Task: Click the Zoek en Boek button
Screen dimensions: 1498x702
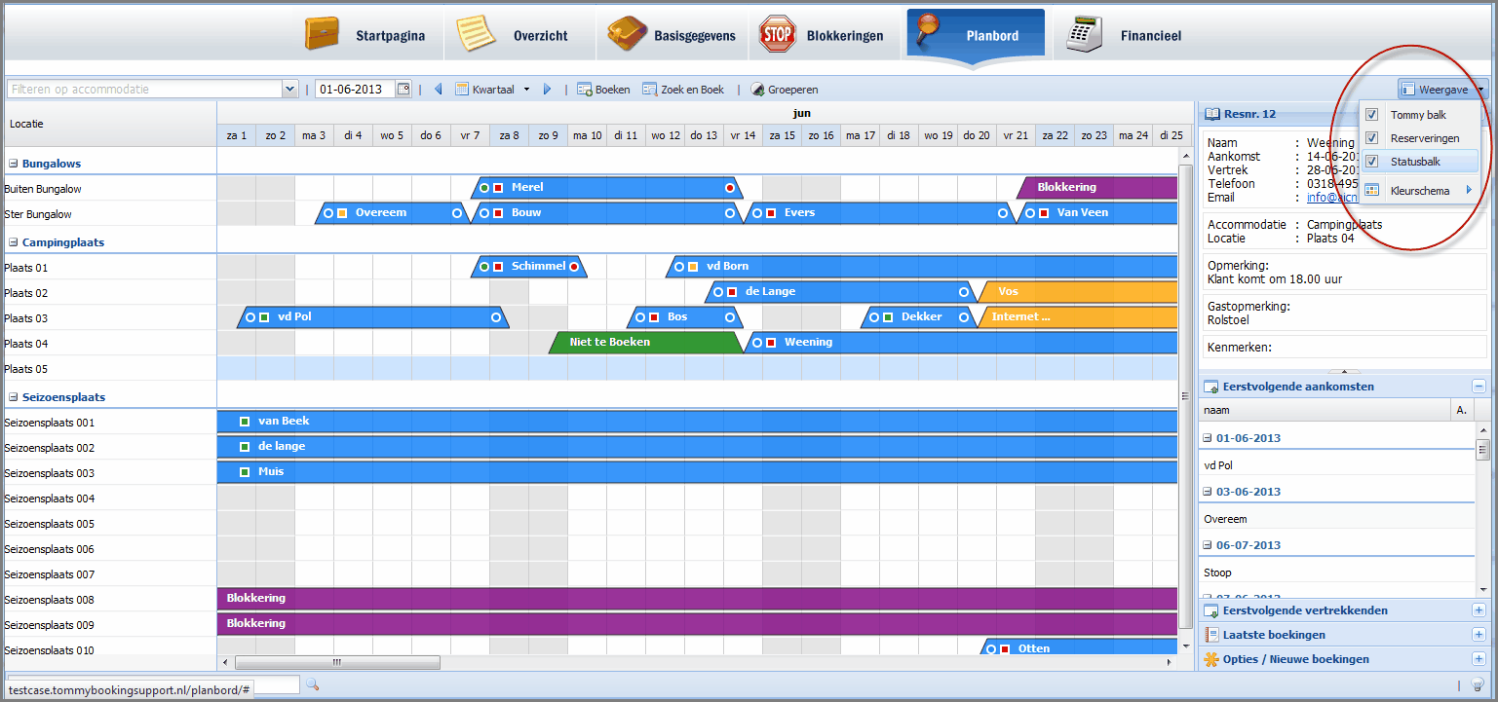Action: [683, 89]
